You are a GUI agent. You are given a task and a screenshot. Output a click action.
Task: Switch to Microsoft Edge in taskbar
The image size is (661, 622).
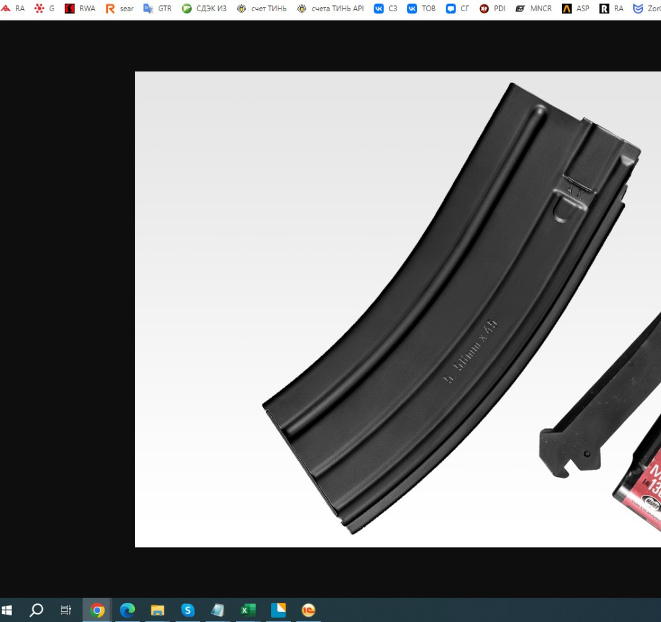(128, 610)
